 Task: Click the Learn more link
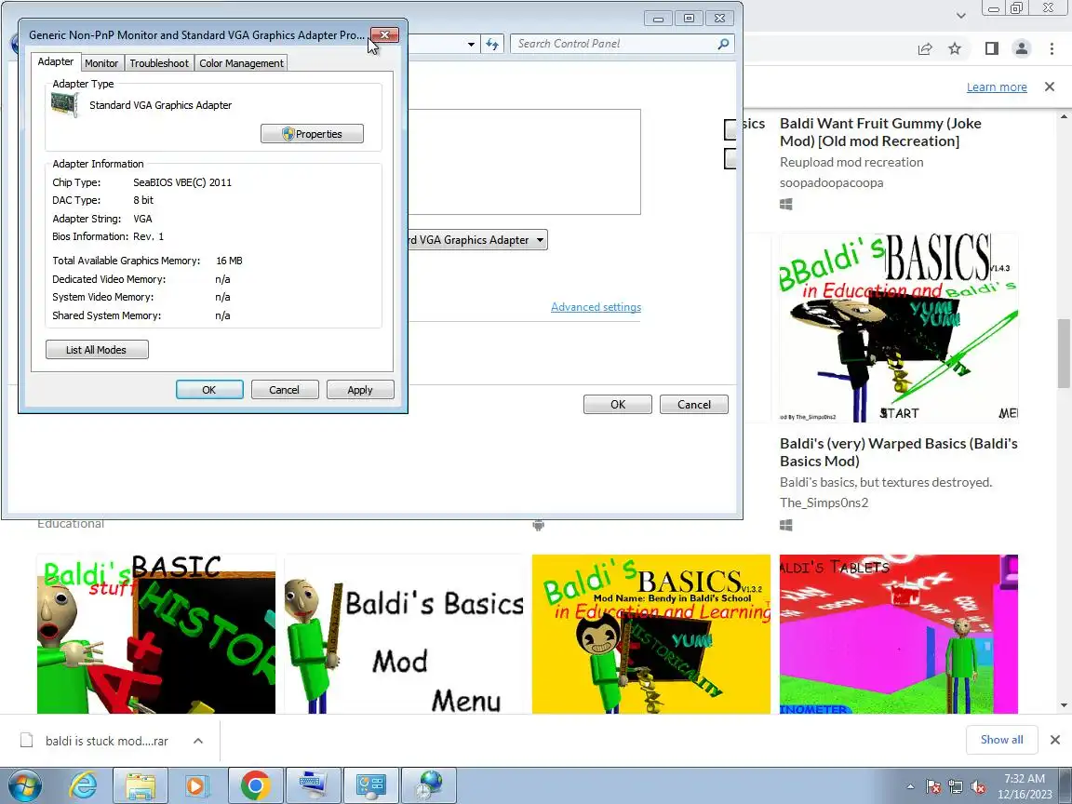point(997,87)
